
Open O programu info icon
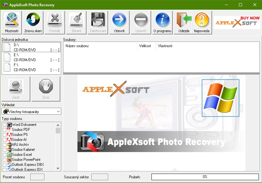[162, 22]
